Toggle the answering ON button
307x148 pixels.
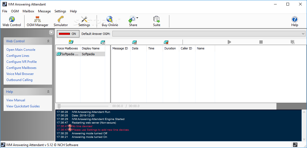click(68, 34)
